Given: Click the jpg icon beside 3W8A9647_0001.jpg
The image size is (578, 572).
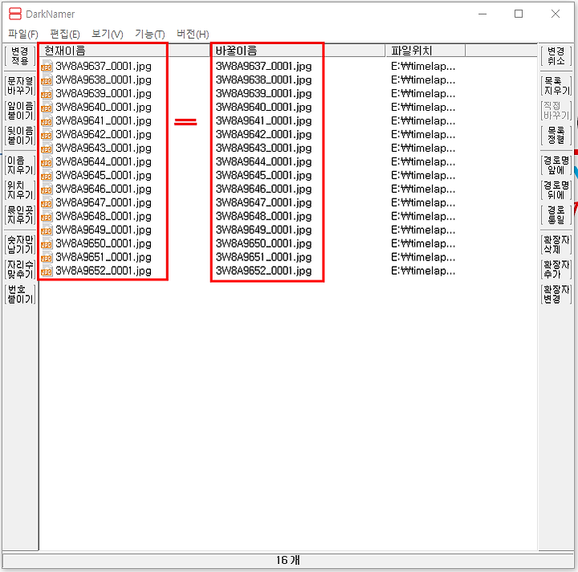Looking at the screenshot, I should pos(47,203).
